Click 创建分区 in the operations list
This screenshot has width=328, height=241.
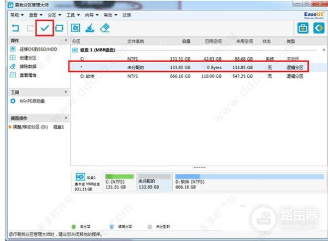tap(28, 58)
